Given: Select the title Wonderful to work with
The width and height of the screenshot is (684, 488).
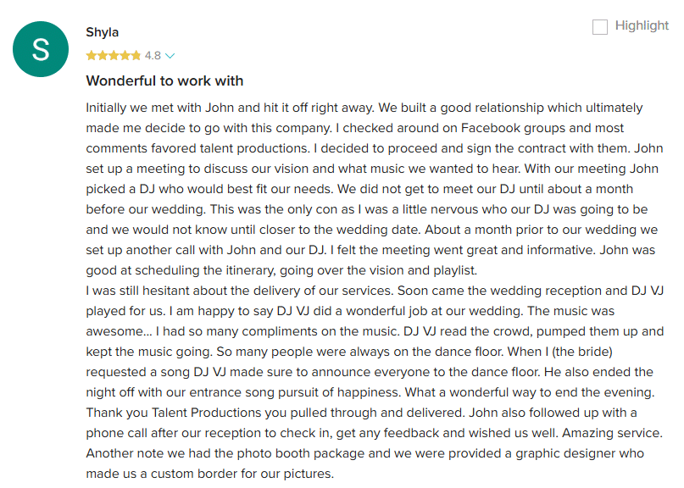Looking at the screenshot, I should click(x=164, y=80).
